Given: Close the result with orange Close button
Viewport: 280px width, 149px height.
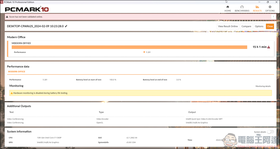Looking at the screenshot, I should pyautogui.click(x=270, y=26).
